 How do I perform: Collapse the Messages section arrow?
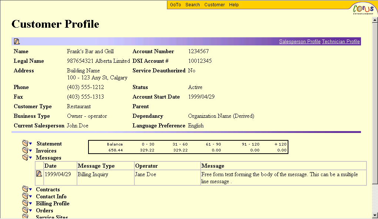tap(31, 158)
